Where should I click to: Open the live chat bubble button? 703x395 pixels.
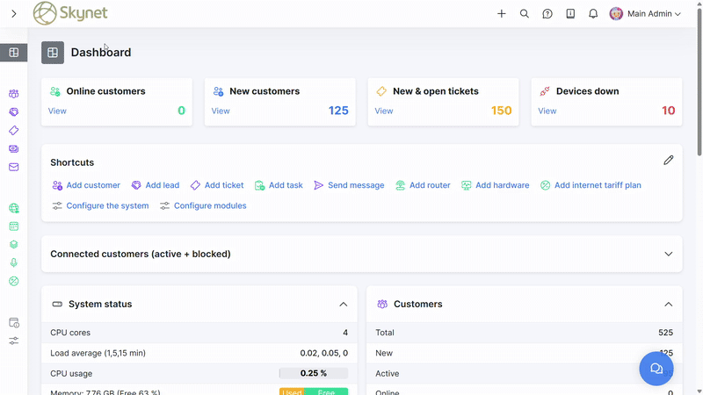click(656, 369)
